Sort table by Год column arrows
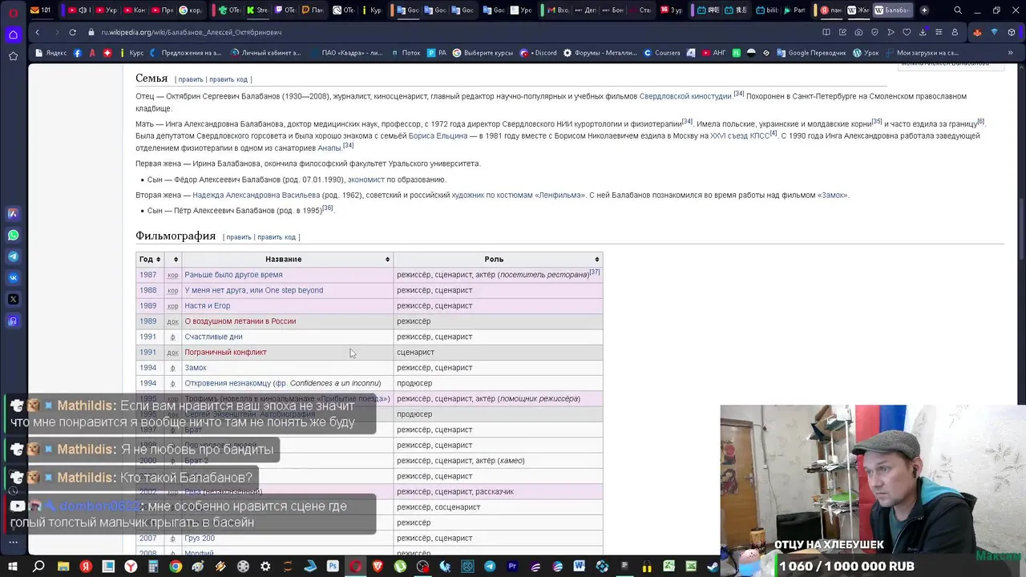This screenshot has width=1026, height=577. pos(158,260)
